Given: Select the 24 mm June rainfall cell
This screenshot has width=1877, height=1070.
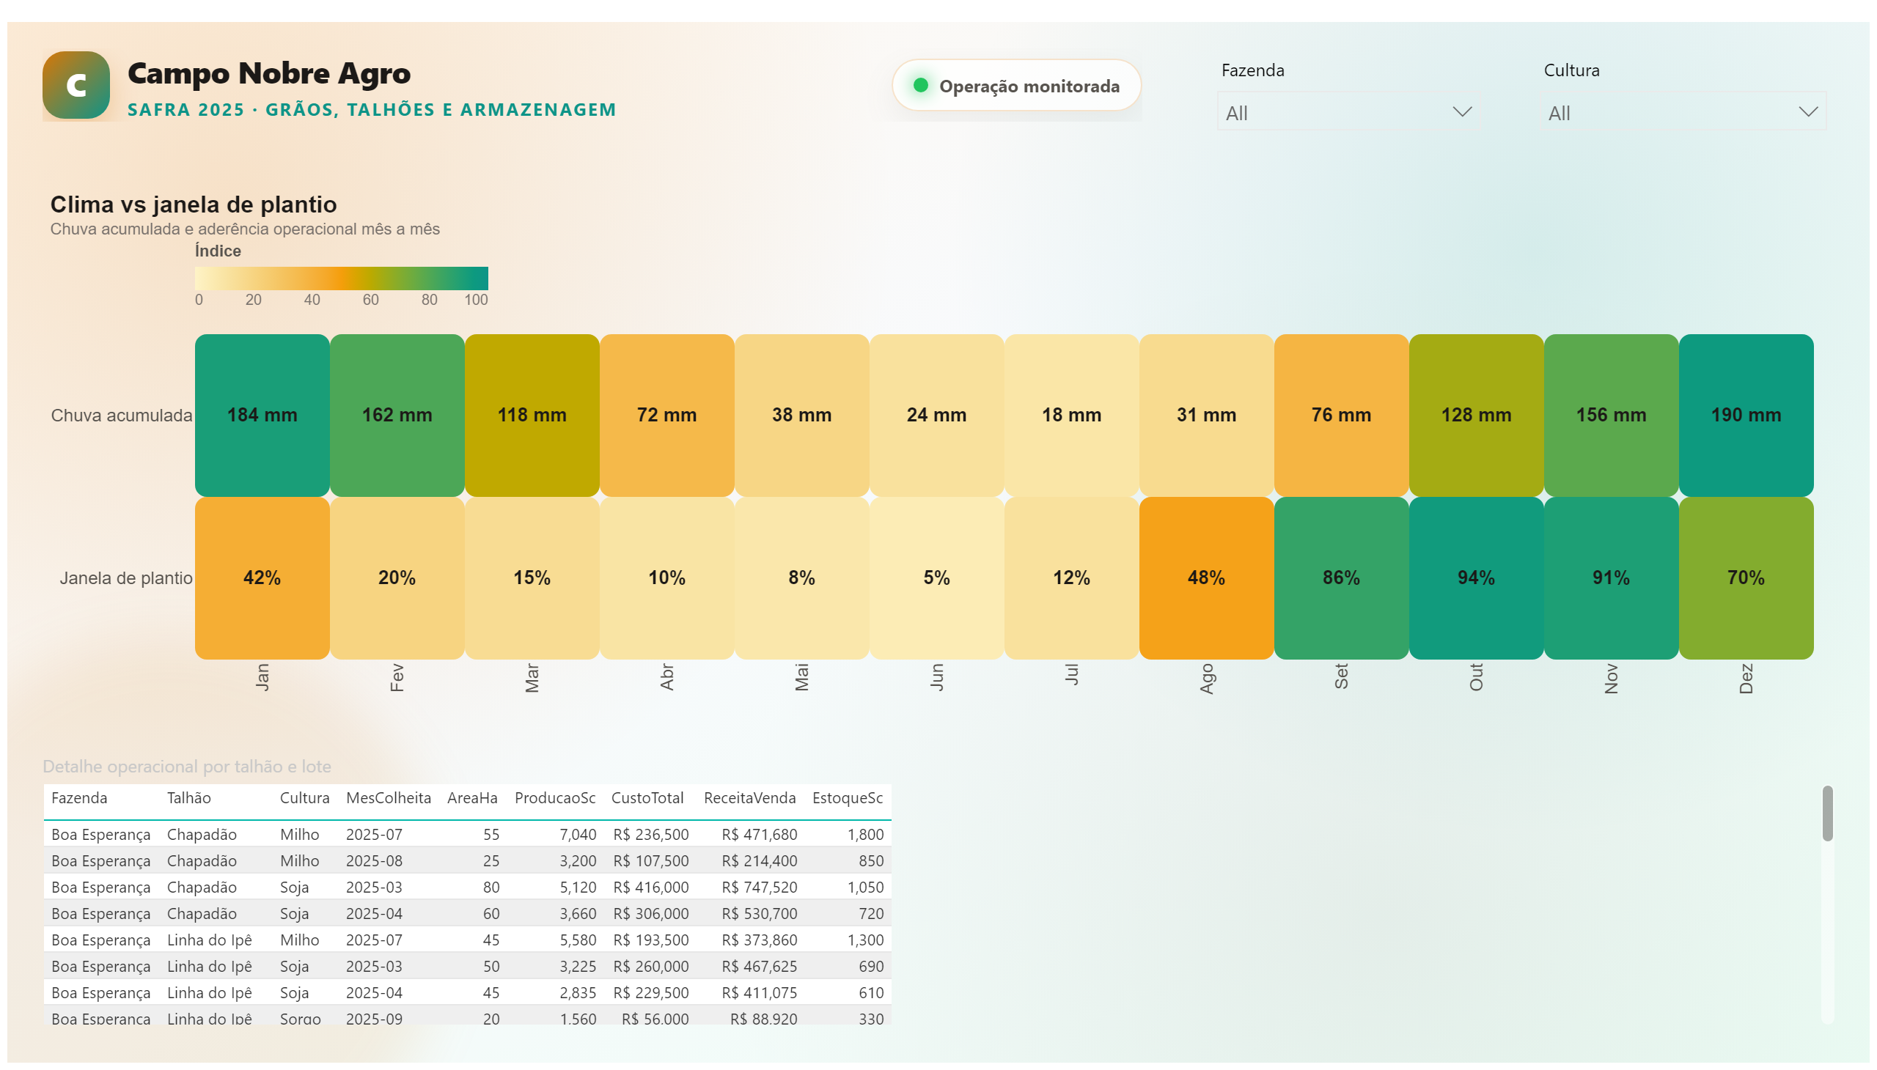Looking at the screenshot, I should tap(936, 416).
